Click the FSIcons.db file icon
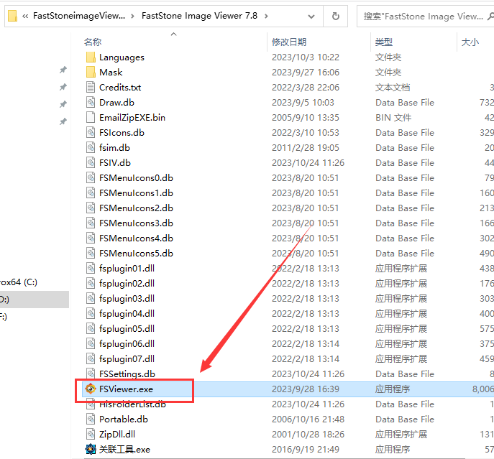Image resolution: width=494 pixels, height=459 pixels. coord(91,133)
